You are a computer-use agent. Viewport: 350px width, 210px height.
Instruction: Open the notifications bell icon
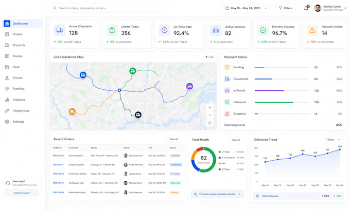306,8
